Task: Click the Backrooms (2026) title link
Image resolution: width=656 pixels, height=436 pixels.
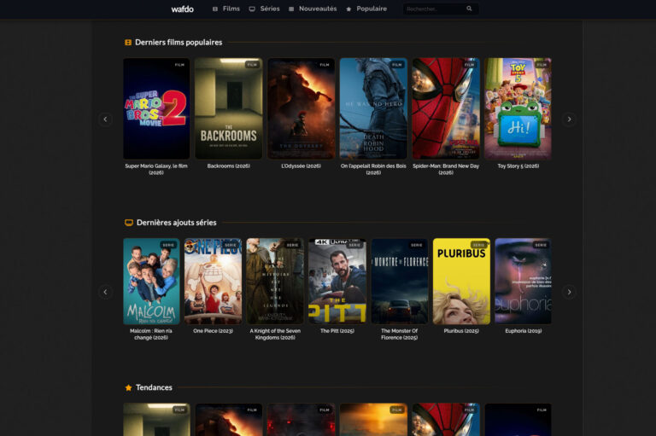Action: pos(228,166)
